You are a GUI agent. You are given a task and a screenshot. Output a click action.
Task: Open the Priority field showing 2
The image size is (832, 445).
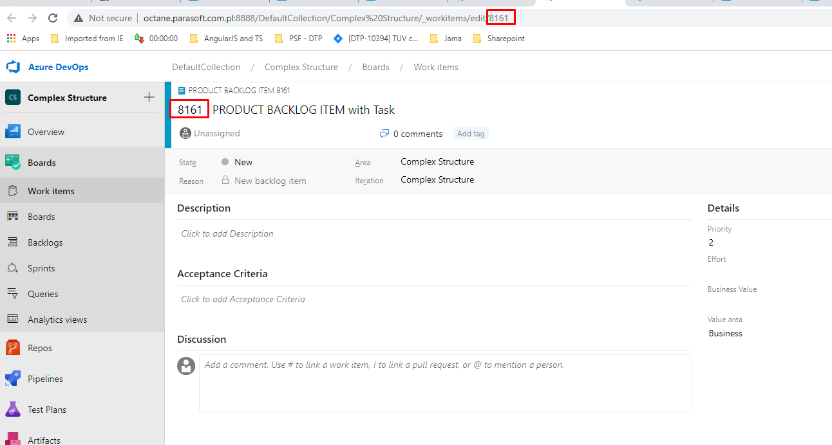[x=711, y=242]
